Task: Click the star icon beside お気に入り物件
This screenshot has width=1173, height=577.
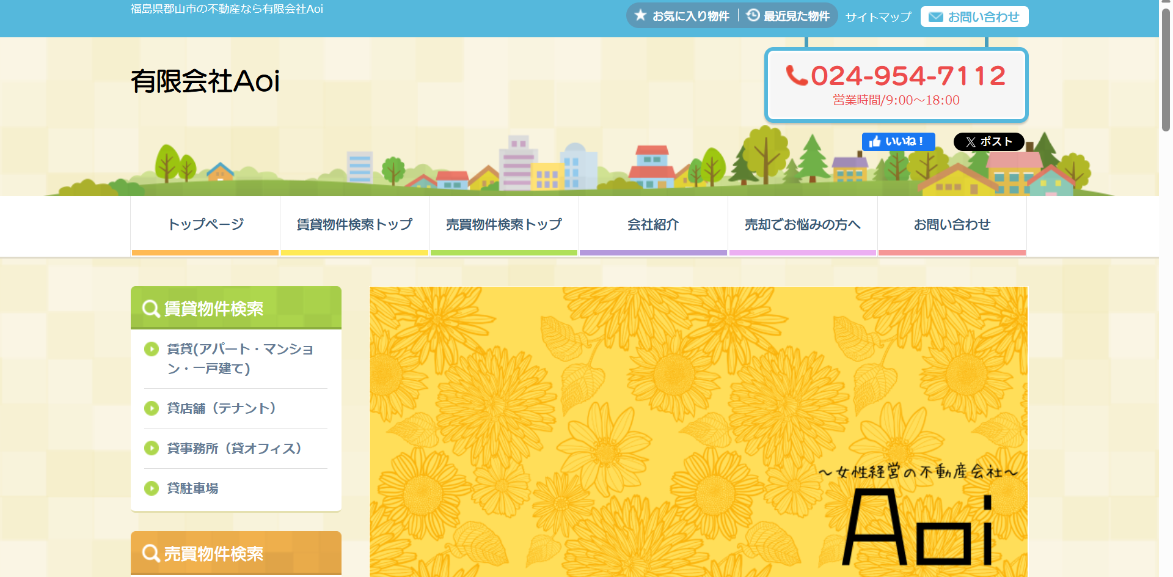Action: click(640, 15)
